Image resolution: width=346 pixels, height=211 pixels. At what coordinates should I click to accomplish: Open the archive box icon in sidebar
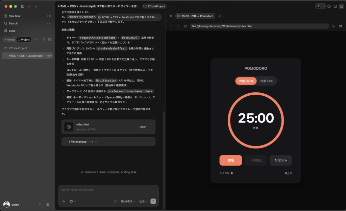click(50, 40)
